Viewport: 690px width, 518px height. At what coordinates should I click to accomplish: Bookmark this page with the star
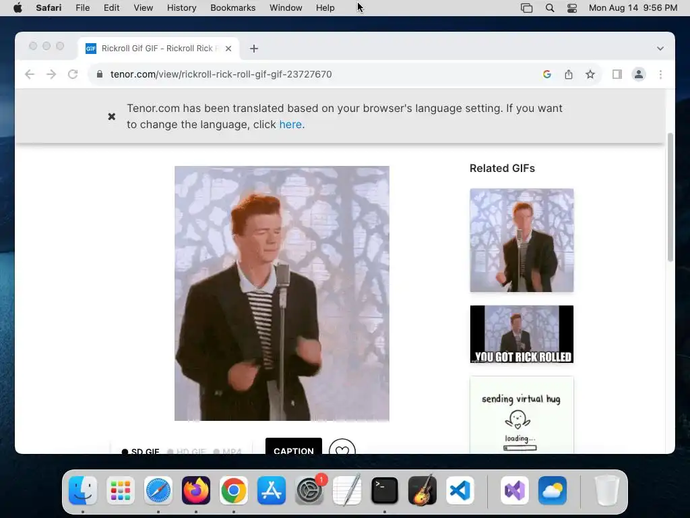pos(590,74)
